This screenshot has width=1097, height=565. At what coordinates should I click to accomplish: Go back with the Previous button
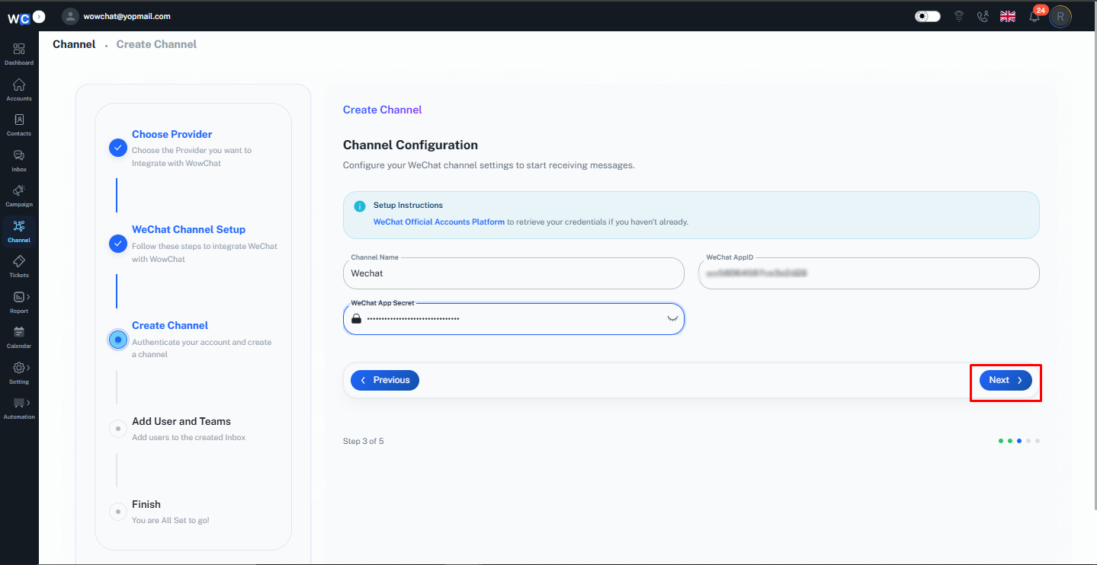(385, 380)
